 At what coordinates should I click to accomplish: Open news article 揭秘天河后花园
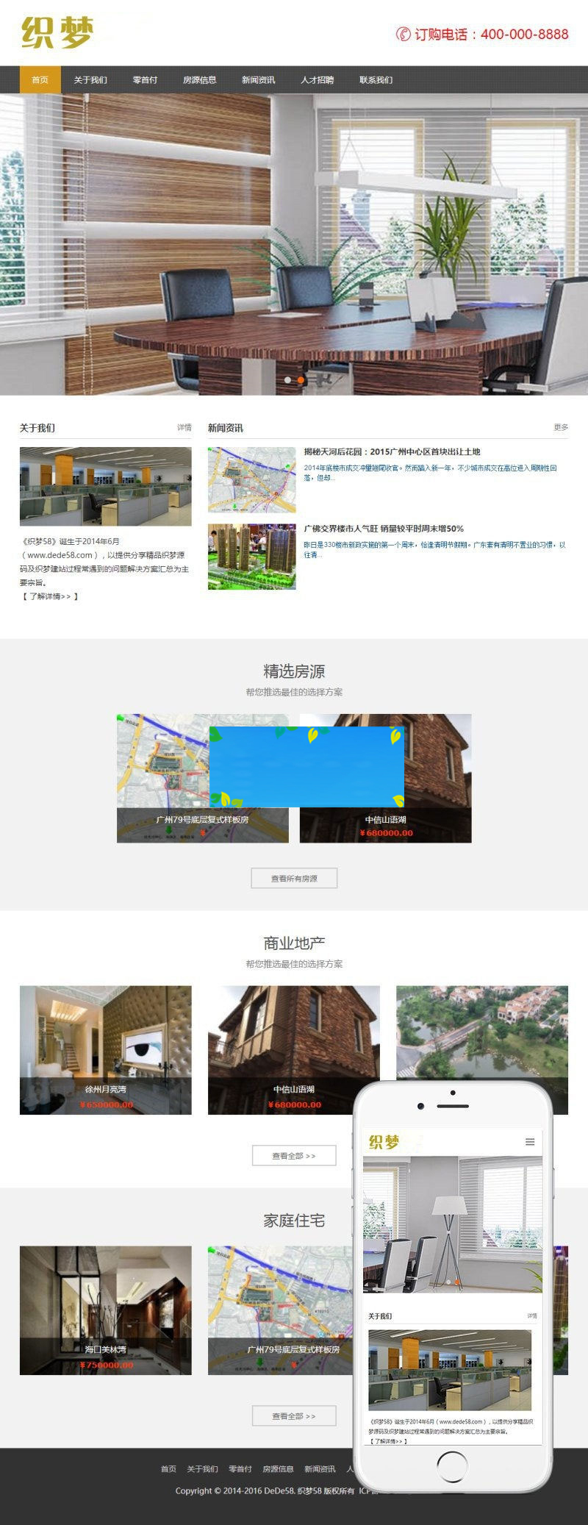tap(392, 451)
